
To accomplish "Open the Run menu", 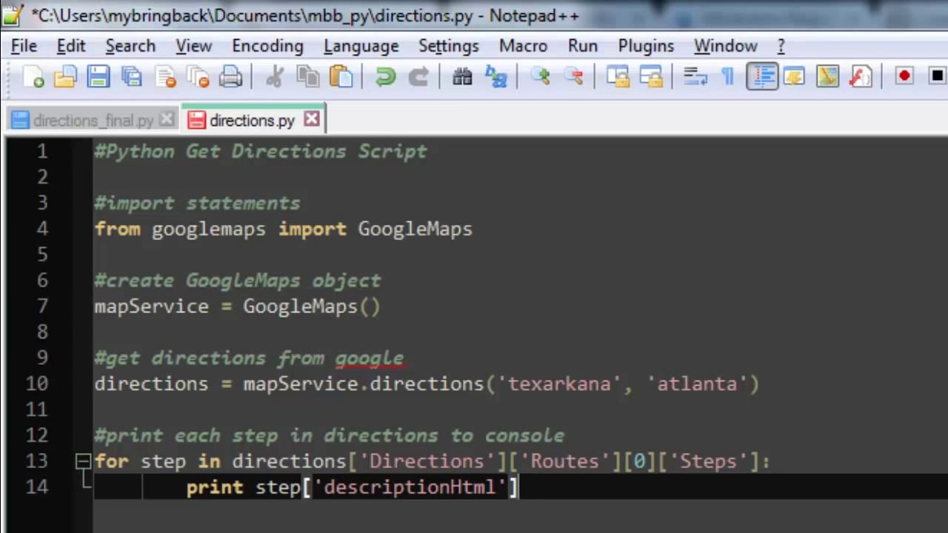I will 583,46.
